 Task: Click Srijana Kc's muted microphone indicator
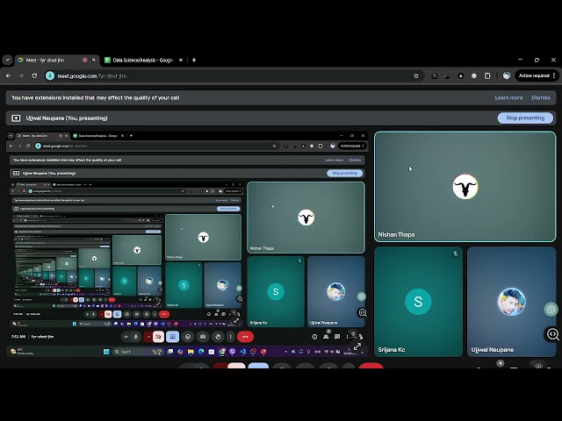(x=455, y=253)
